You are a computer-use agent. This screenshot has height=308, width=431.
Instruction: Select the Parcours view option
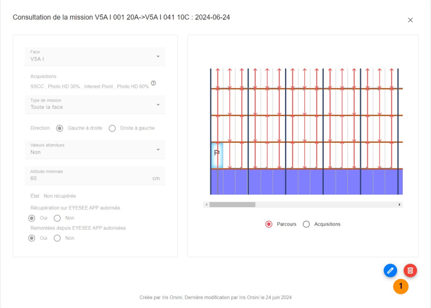(x=269, y=224)
